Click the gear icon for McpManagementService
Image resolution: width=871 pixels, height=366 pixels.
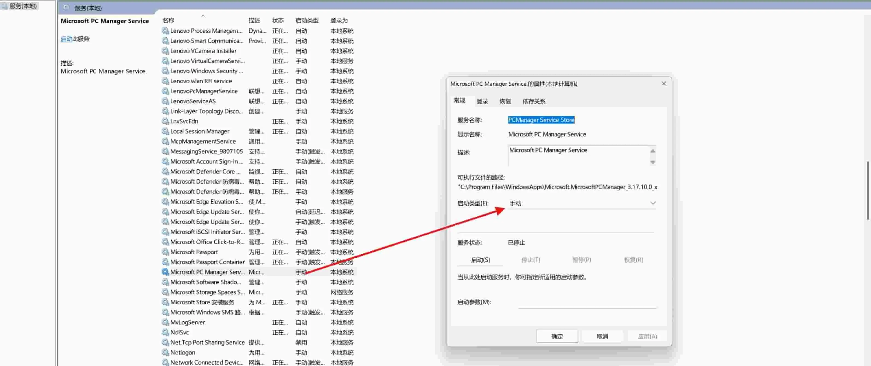165,141
